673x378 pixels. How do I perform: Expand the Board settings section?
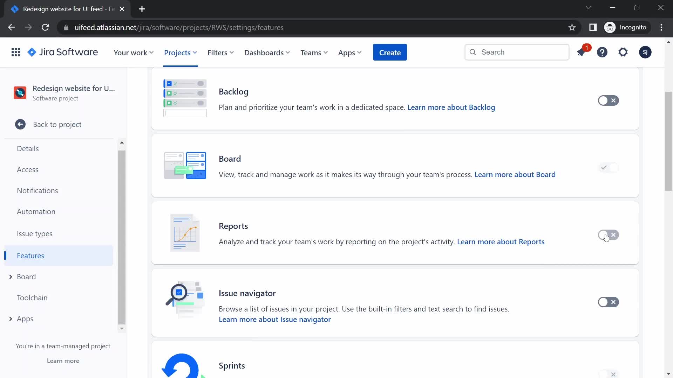click(x=10, y=276)
